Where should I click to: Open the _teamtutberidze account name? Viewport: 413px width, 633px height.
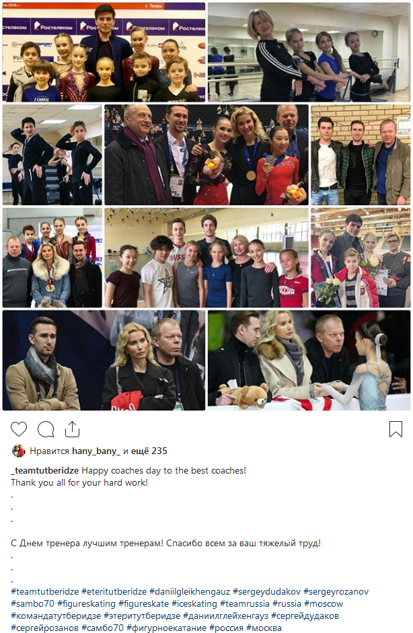click(x=45, y=471)
